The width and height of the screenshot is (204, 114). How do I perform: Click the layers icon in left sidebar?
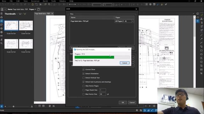pos(1,28)
